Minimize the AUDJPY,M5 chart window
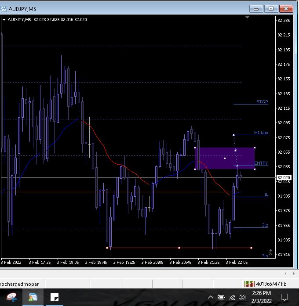The height and width of the screenshot is (306, 299). (256, 9)
